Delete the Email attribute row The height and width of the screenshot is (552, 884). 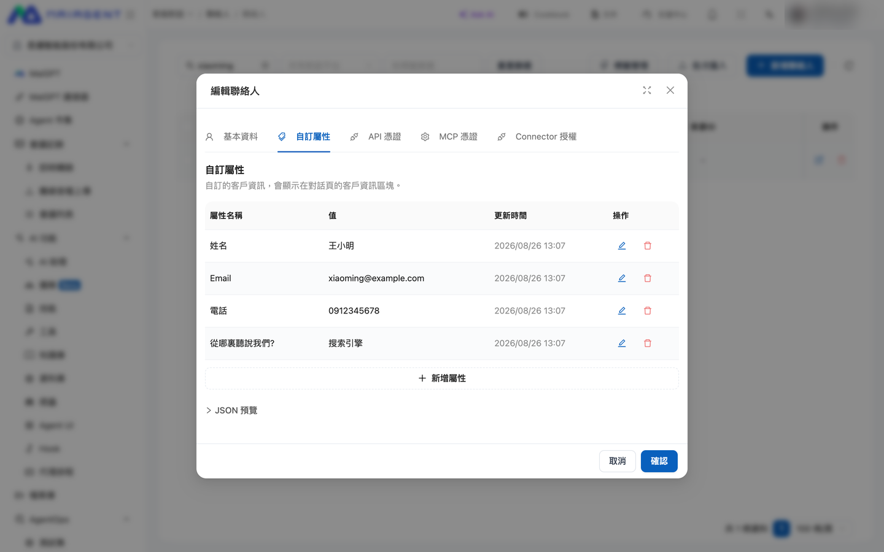(x=648, y=278)
